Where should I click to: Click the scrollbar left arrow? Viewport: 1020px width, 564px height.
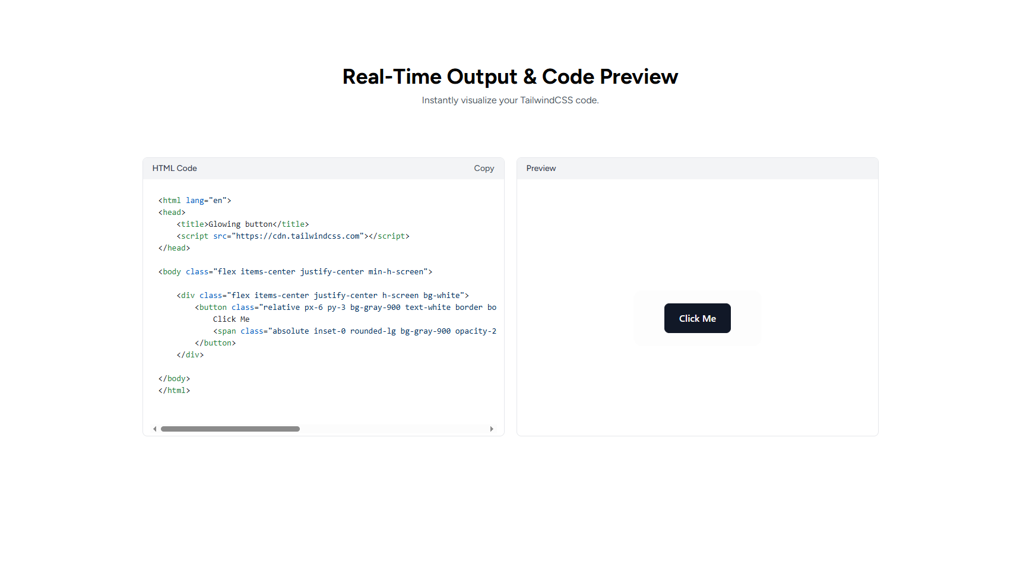click(155, 429)
